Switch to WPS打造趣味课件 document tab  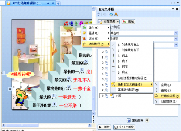point(29,3)
